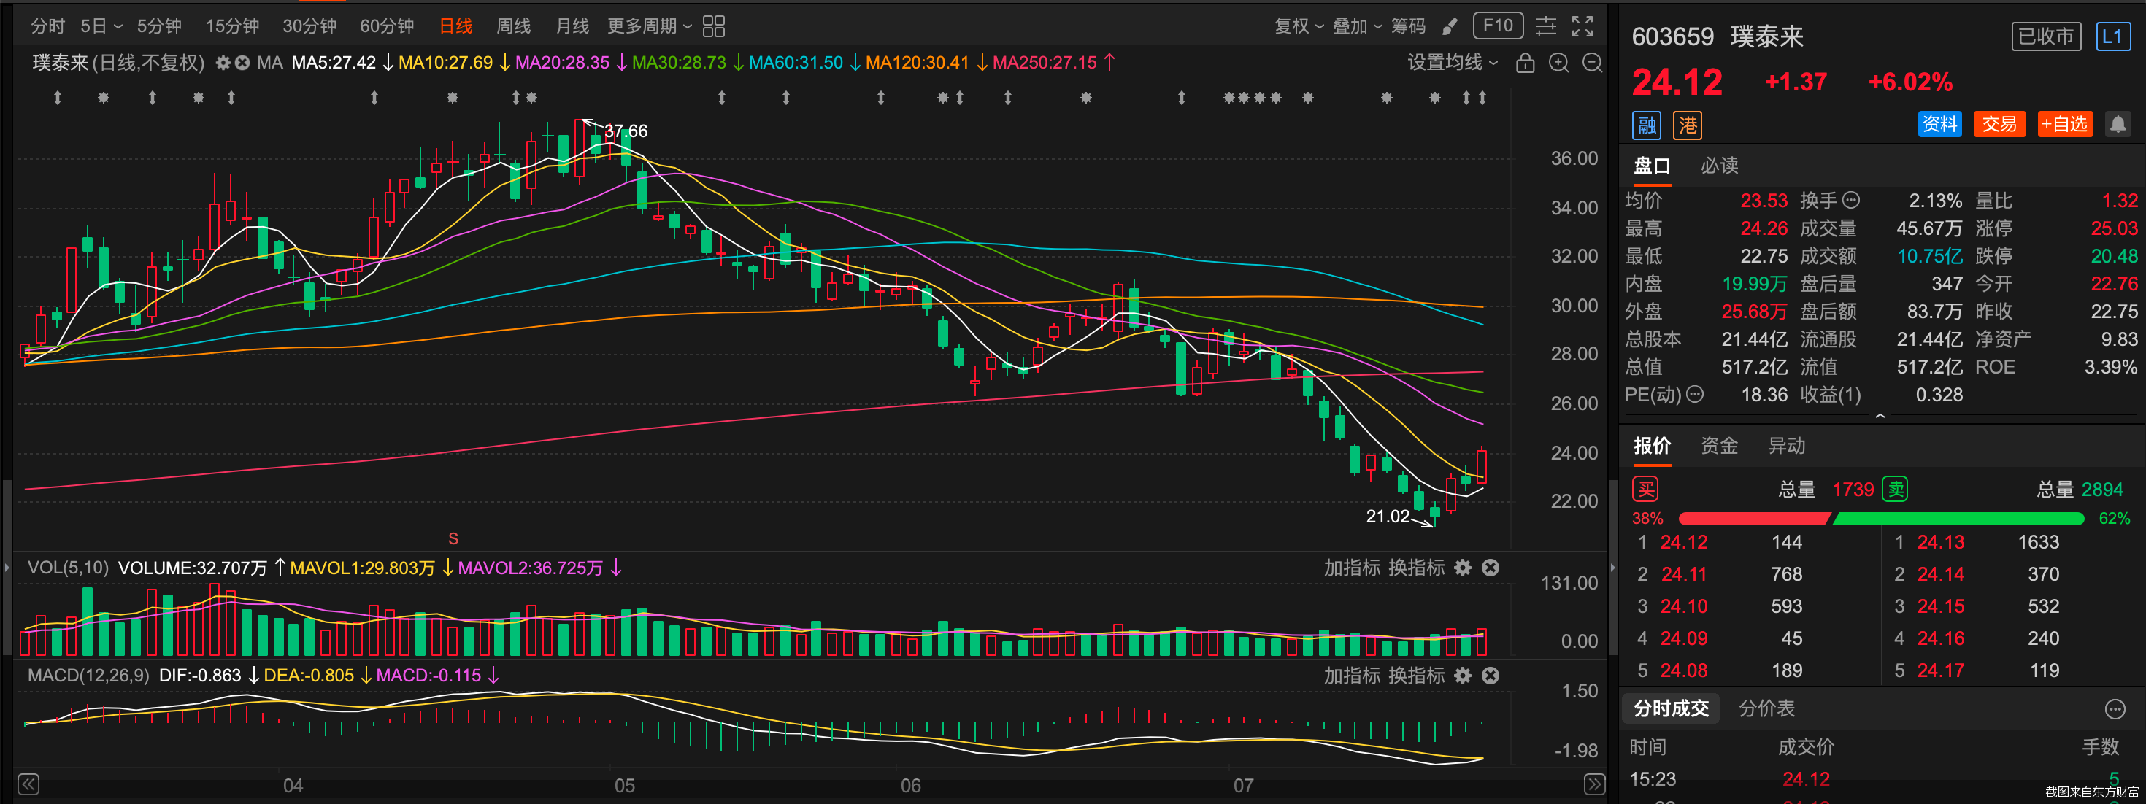Switch to the 资金 tab
Screen dimensions: 2146x804
pos(1719,446)
